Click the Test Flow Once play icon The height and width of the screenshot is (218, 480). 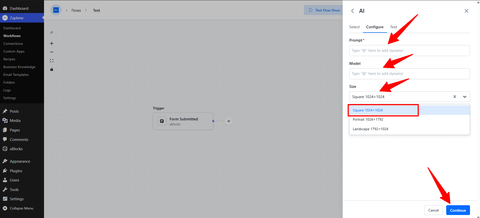pos(311,10)
